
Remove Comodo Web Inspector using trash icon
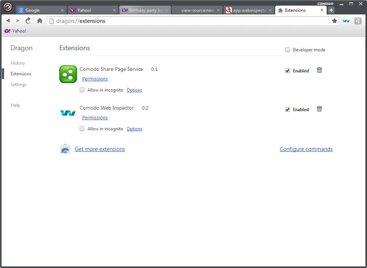[x=319, y=109]
